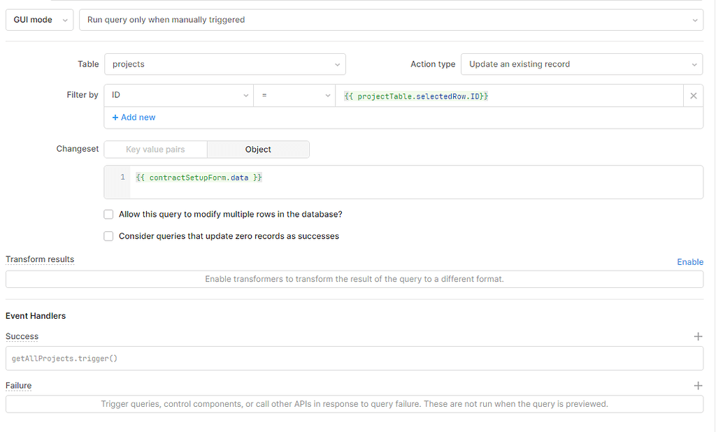This screenshot has height=432, width=716.
Task: Click the contractSetupForm.data code editor
Action: pyautogui.click(x=403, y=182)
